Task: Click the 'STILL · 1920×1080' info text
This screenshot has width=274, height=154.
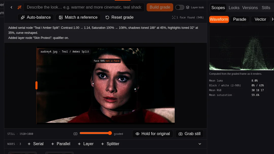Action: (20, 134)
